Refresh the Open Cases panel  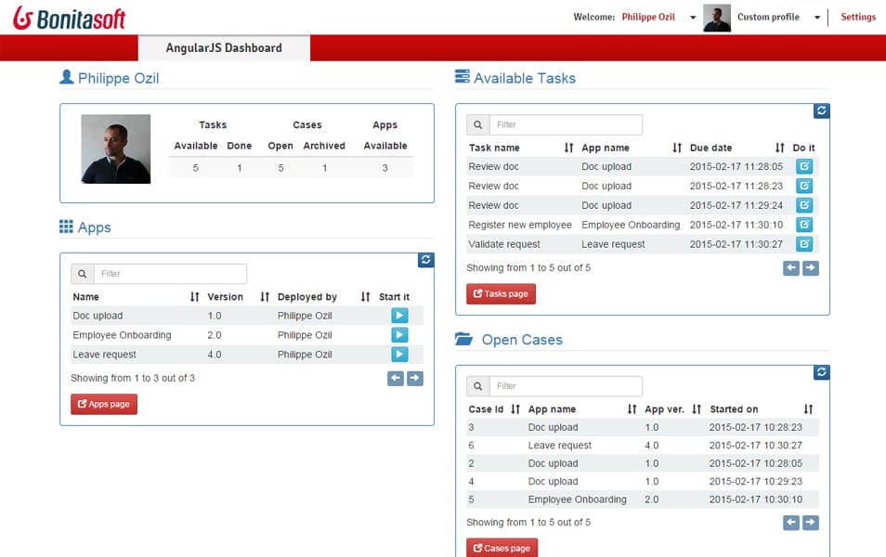coord(821,372)
